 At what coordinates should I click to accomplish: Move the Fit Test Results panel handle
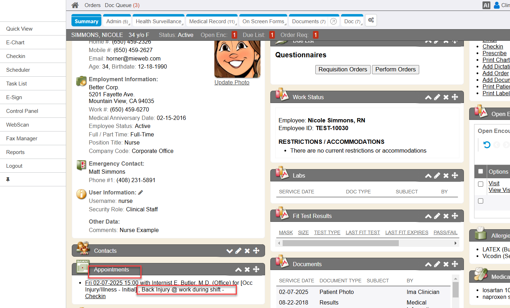coord(455,216)
